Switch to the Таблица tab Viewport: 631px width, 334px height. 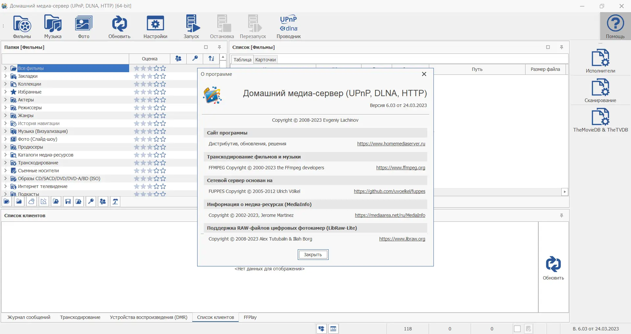click(243, 59)
